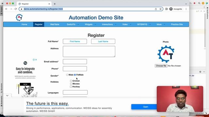Open Chrome three-dot menu
Viewport: 209px width, 117px height.
click(186, 9)
